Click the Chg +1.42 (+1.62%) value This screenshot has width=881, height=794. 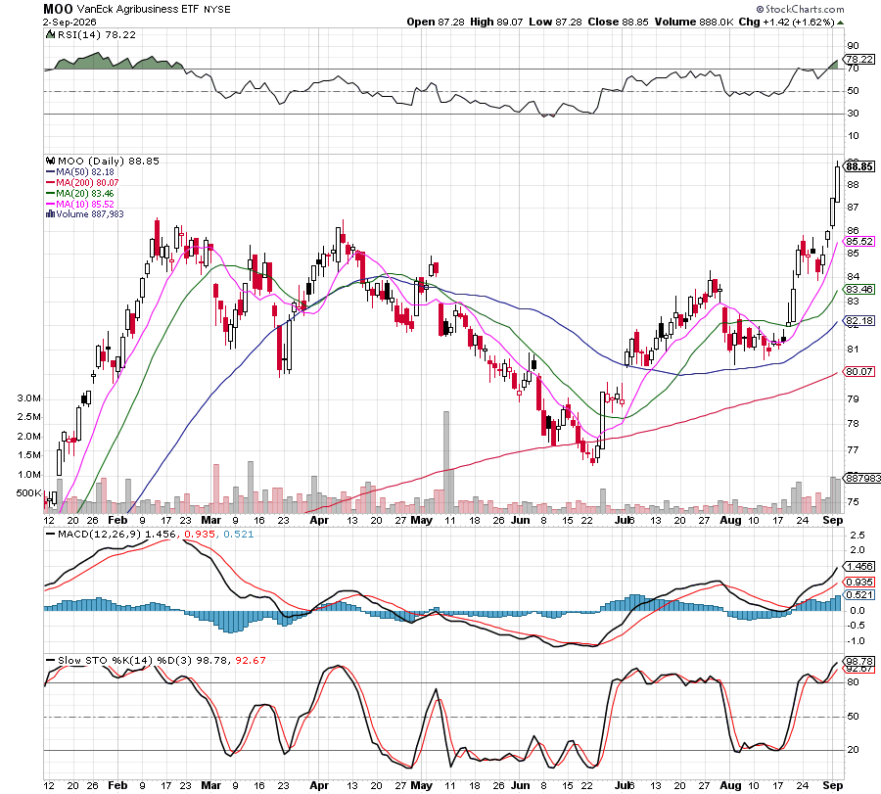coord(787,22)
